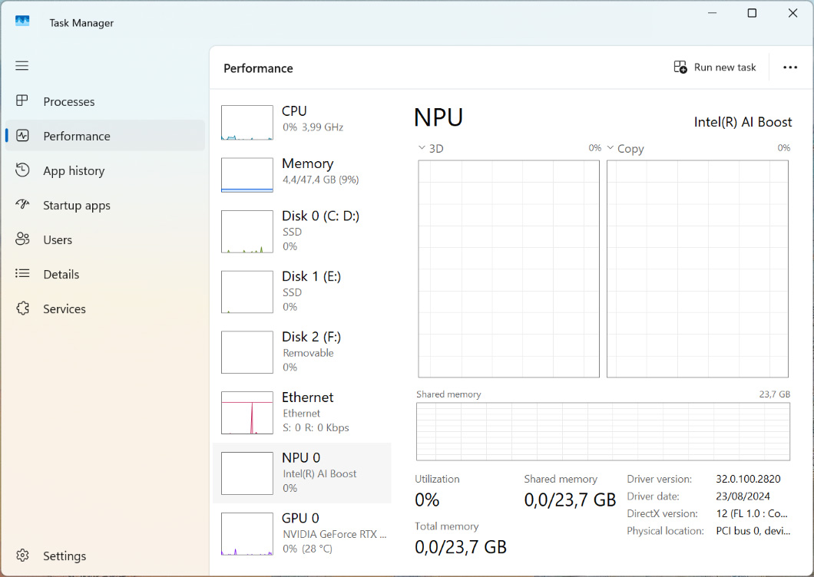Go to the Processes page
The height and width of the screenshot is (577, 814).
69,102
